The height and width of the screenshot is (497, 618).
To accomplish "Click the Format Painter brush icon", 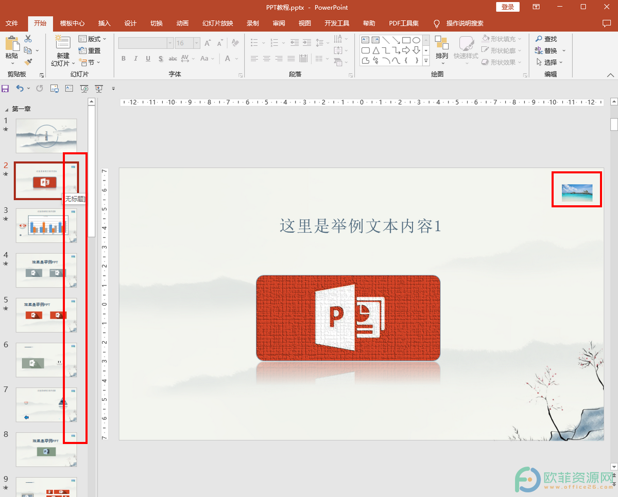I will pos(28,62).
